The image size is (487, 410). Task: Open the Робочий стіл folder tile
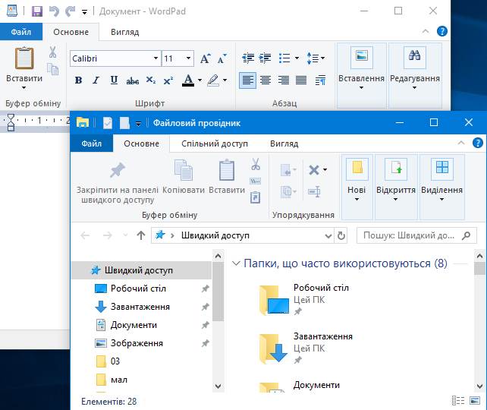pyautogui.click(x=304, y=298)
